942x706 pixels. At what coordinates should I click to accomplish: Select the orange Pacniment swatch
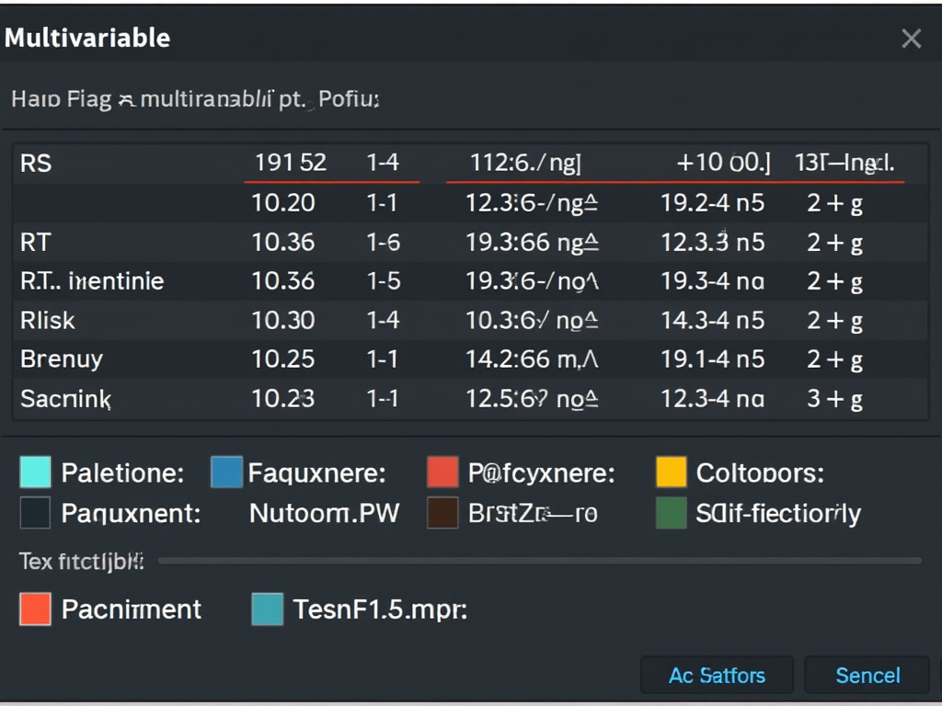(36, 609)
